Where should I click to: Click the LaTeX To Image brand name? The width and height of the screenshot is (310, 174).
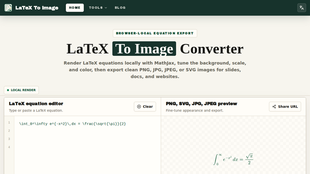[x=37, y=8]
